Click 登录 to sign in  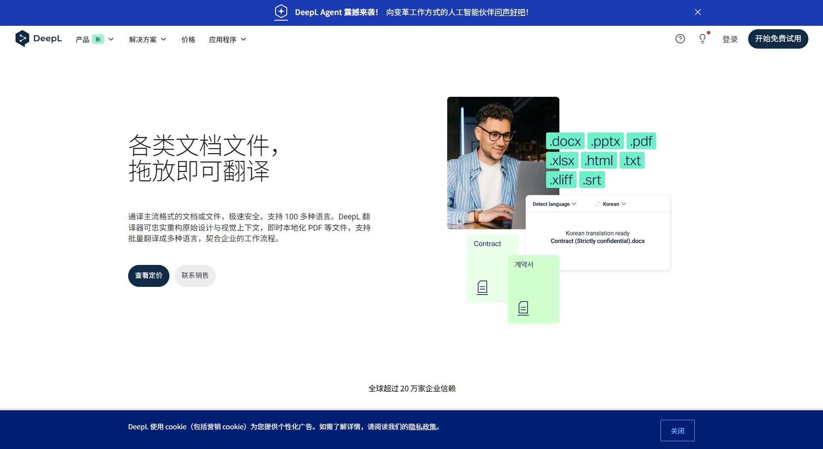coord(730,39)
